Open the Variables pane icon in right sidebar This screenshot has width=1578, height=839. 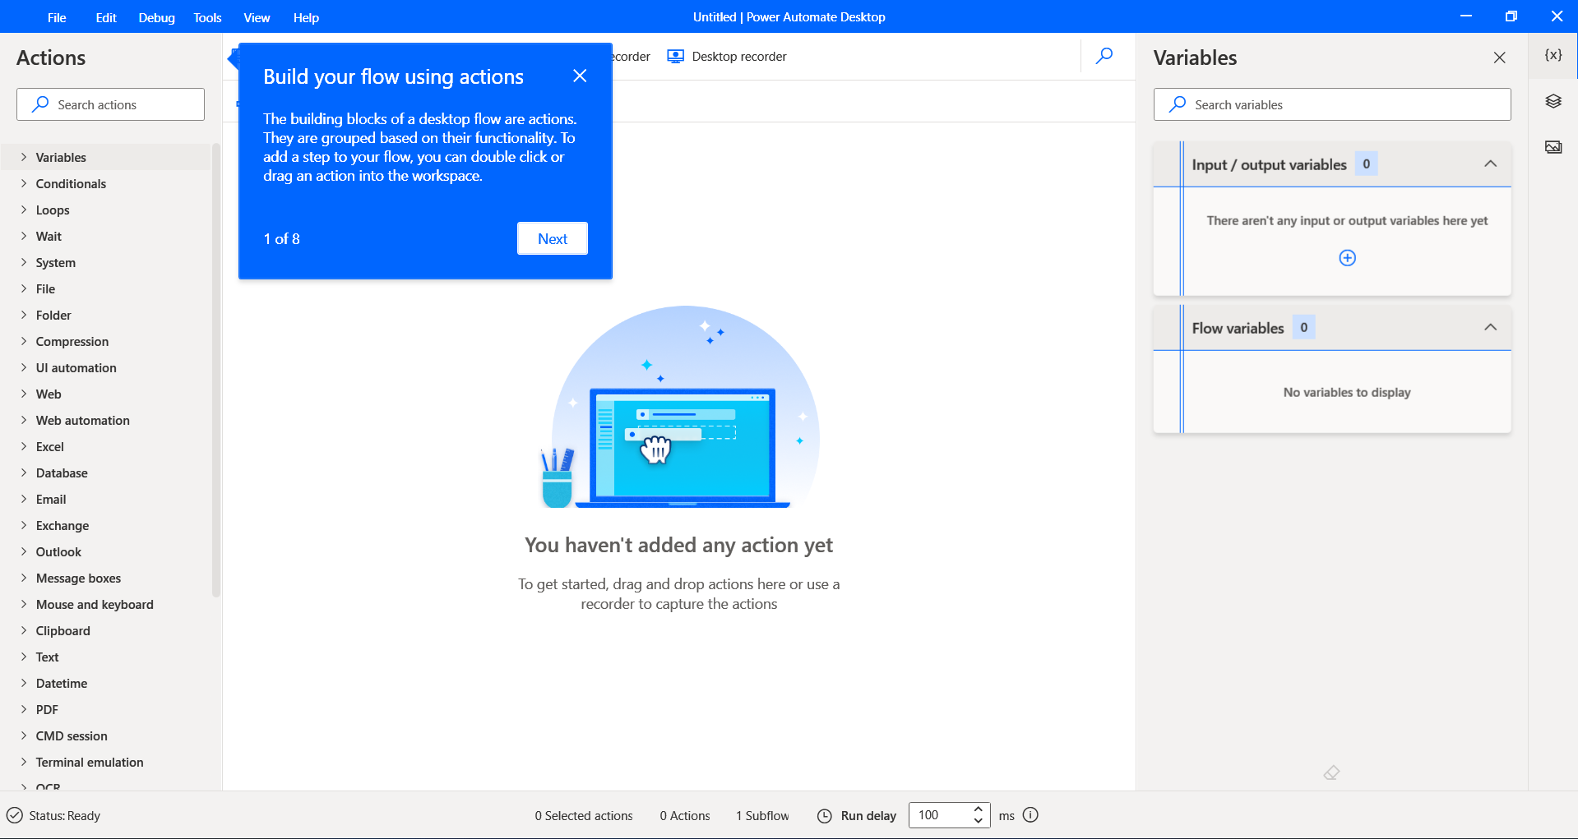tap(1553, 55)
